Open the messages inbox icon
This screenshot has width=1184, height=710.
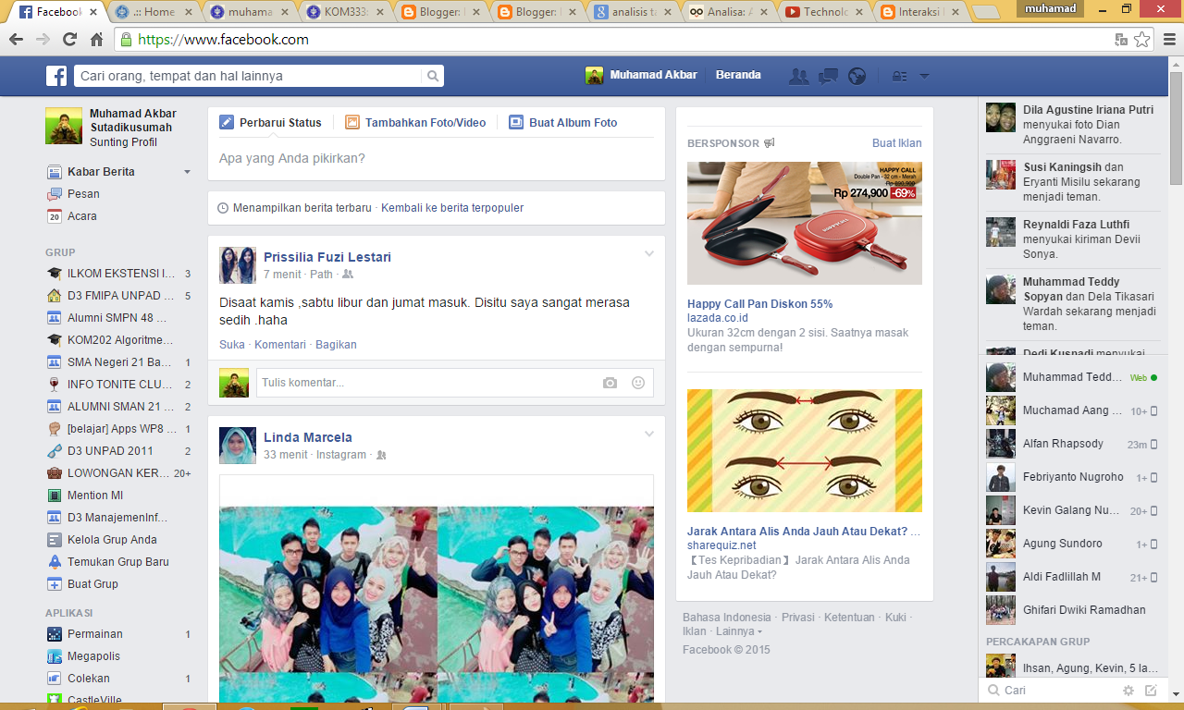(x=828, y=75)
